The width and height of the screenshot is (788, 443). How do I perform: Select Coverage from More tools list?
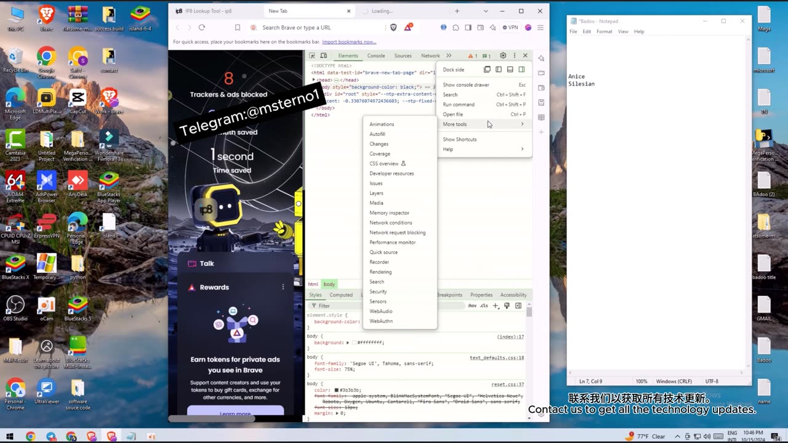click(400, 154)
